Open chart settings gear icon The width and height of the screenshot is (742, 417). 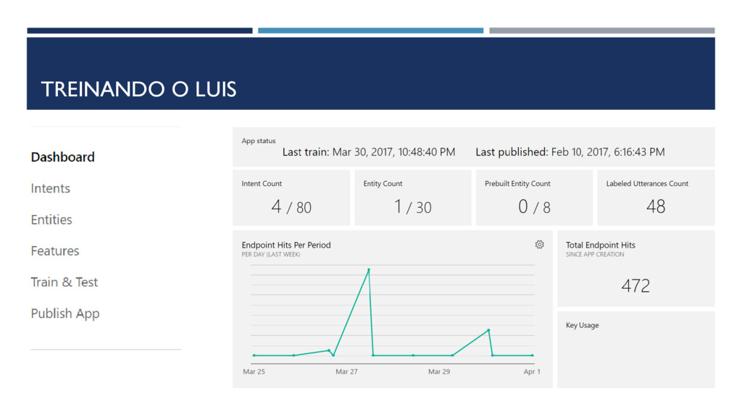539,245
